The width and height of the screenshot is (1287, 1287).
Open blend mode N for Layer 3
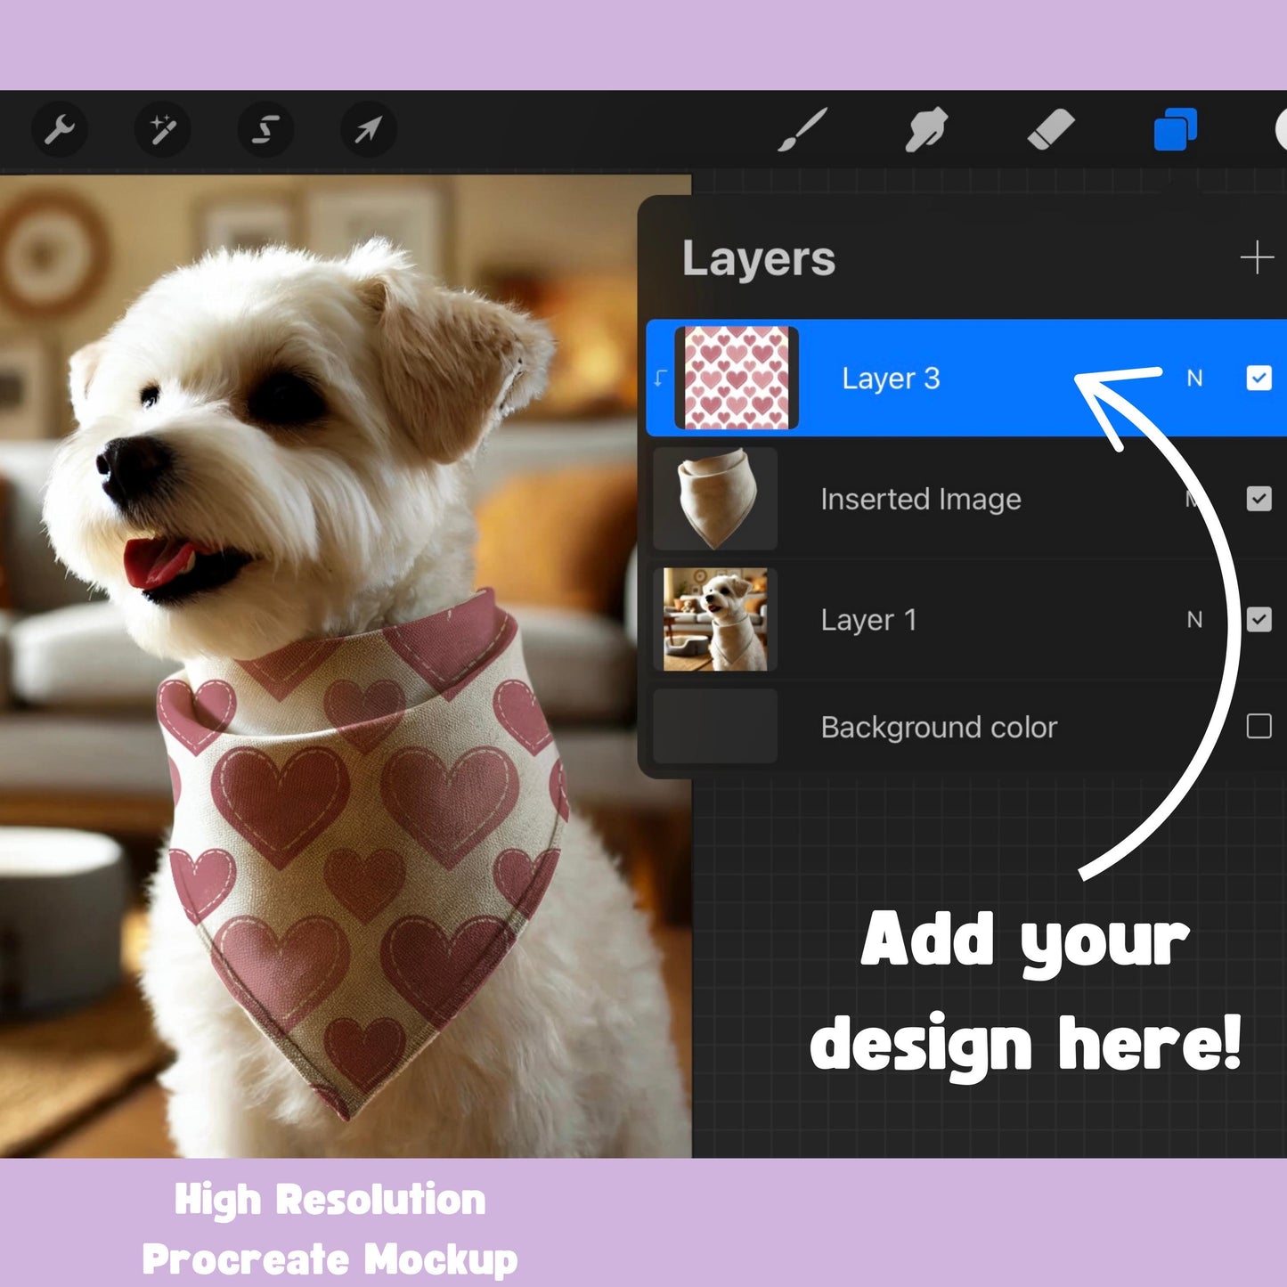pyautogui.click(x=1194, y=379)
